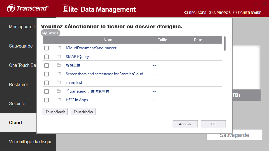Screen dimensions: 269x151
Task: Open the 「transcend」團隊資料夾 folder name
Action: point(87,91)
